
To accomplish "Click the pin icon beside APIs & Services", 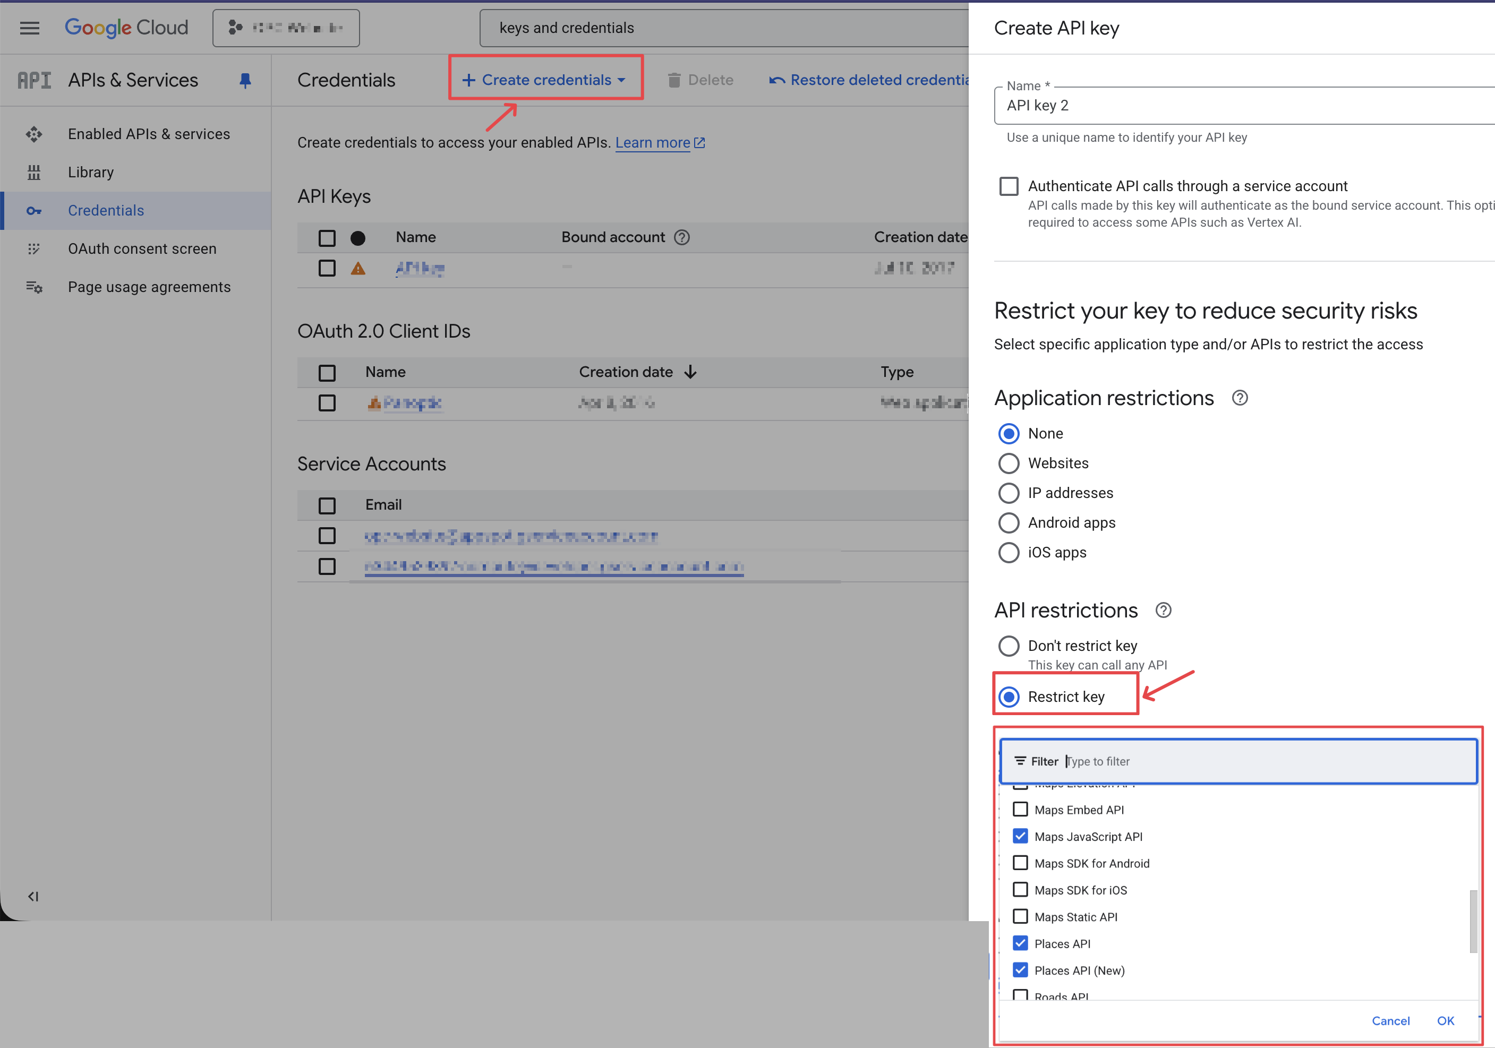I will coord(245,80).
